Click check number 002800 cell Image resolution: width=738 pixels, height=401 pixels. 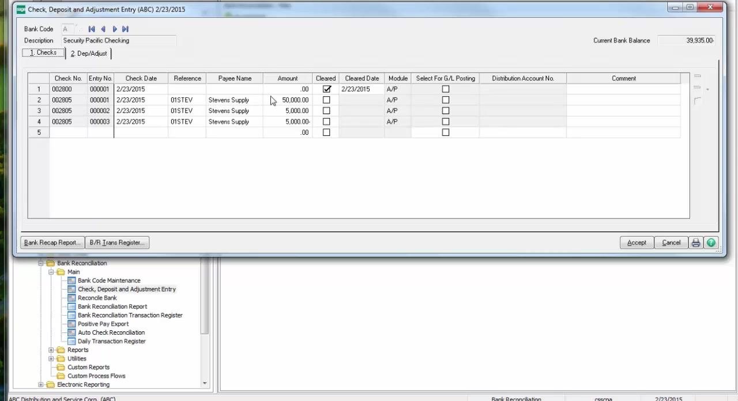(68, 89)
